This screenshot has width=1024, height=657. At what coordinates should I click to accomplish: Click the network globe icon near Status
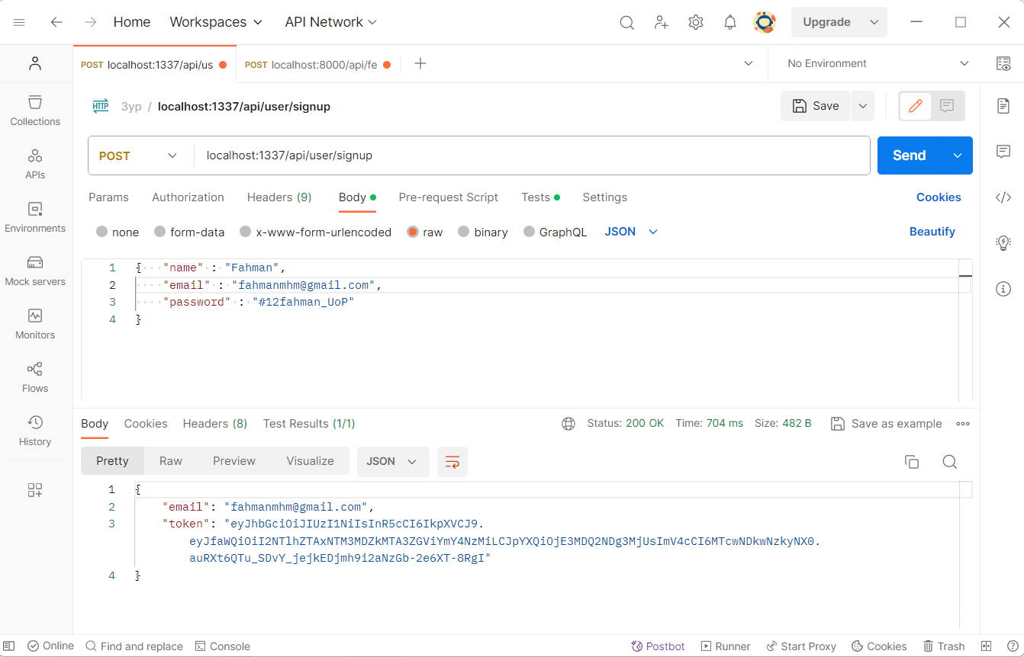[x=568, y=423]
